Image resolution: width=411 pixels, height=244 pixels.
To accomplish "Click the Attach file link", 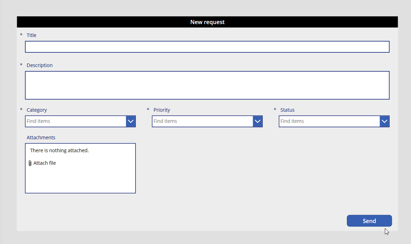I will pos(45,163).
